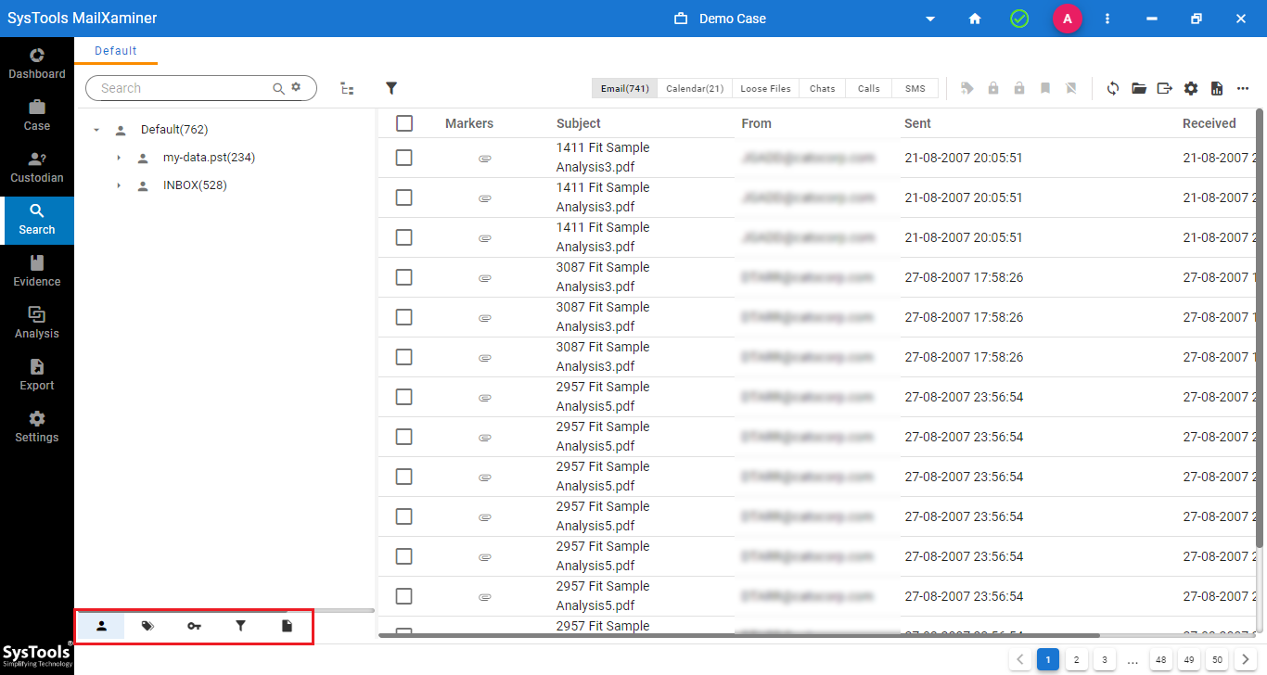Open the Evidence section in sidebar
Screen dimensions: 1267x675
coord(37,271)
